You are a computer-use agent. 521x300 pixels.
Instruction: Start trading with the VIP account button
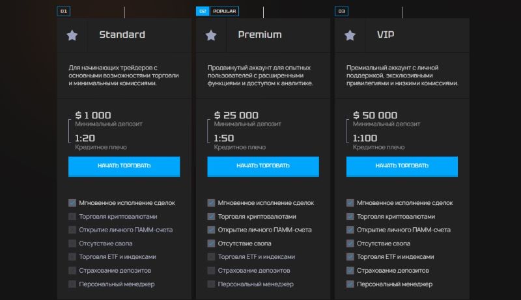pyautogui.click(x=402, y=166)
